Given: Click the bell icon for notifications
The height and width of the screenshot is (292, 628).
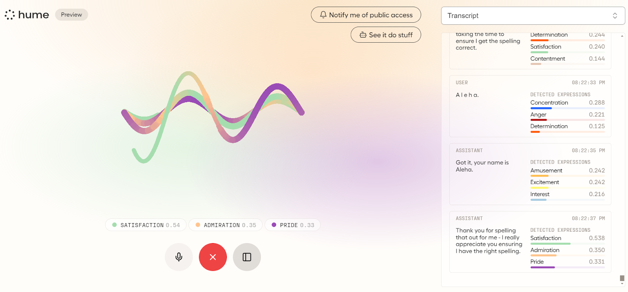Looking at the screenshot, I should click(x=323, y=15).
